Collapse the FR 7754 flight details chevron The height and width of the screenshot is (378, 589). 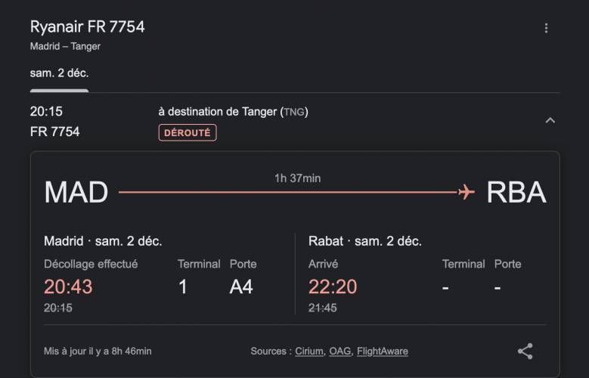click(550, 121)
